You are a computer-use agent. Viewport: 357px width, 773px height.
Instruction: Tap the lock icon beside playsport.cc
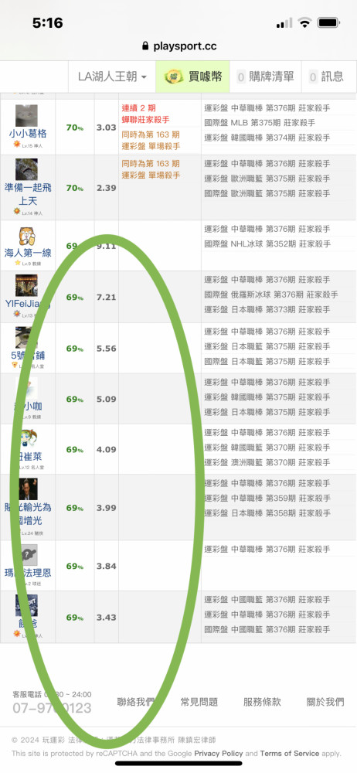click(x=145, y=46)
